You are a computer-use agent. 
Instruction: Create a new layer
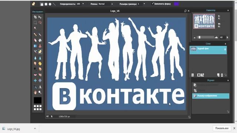coord(218,75)
